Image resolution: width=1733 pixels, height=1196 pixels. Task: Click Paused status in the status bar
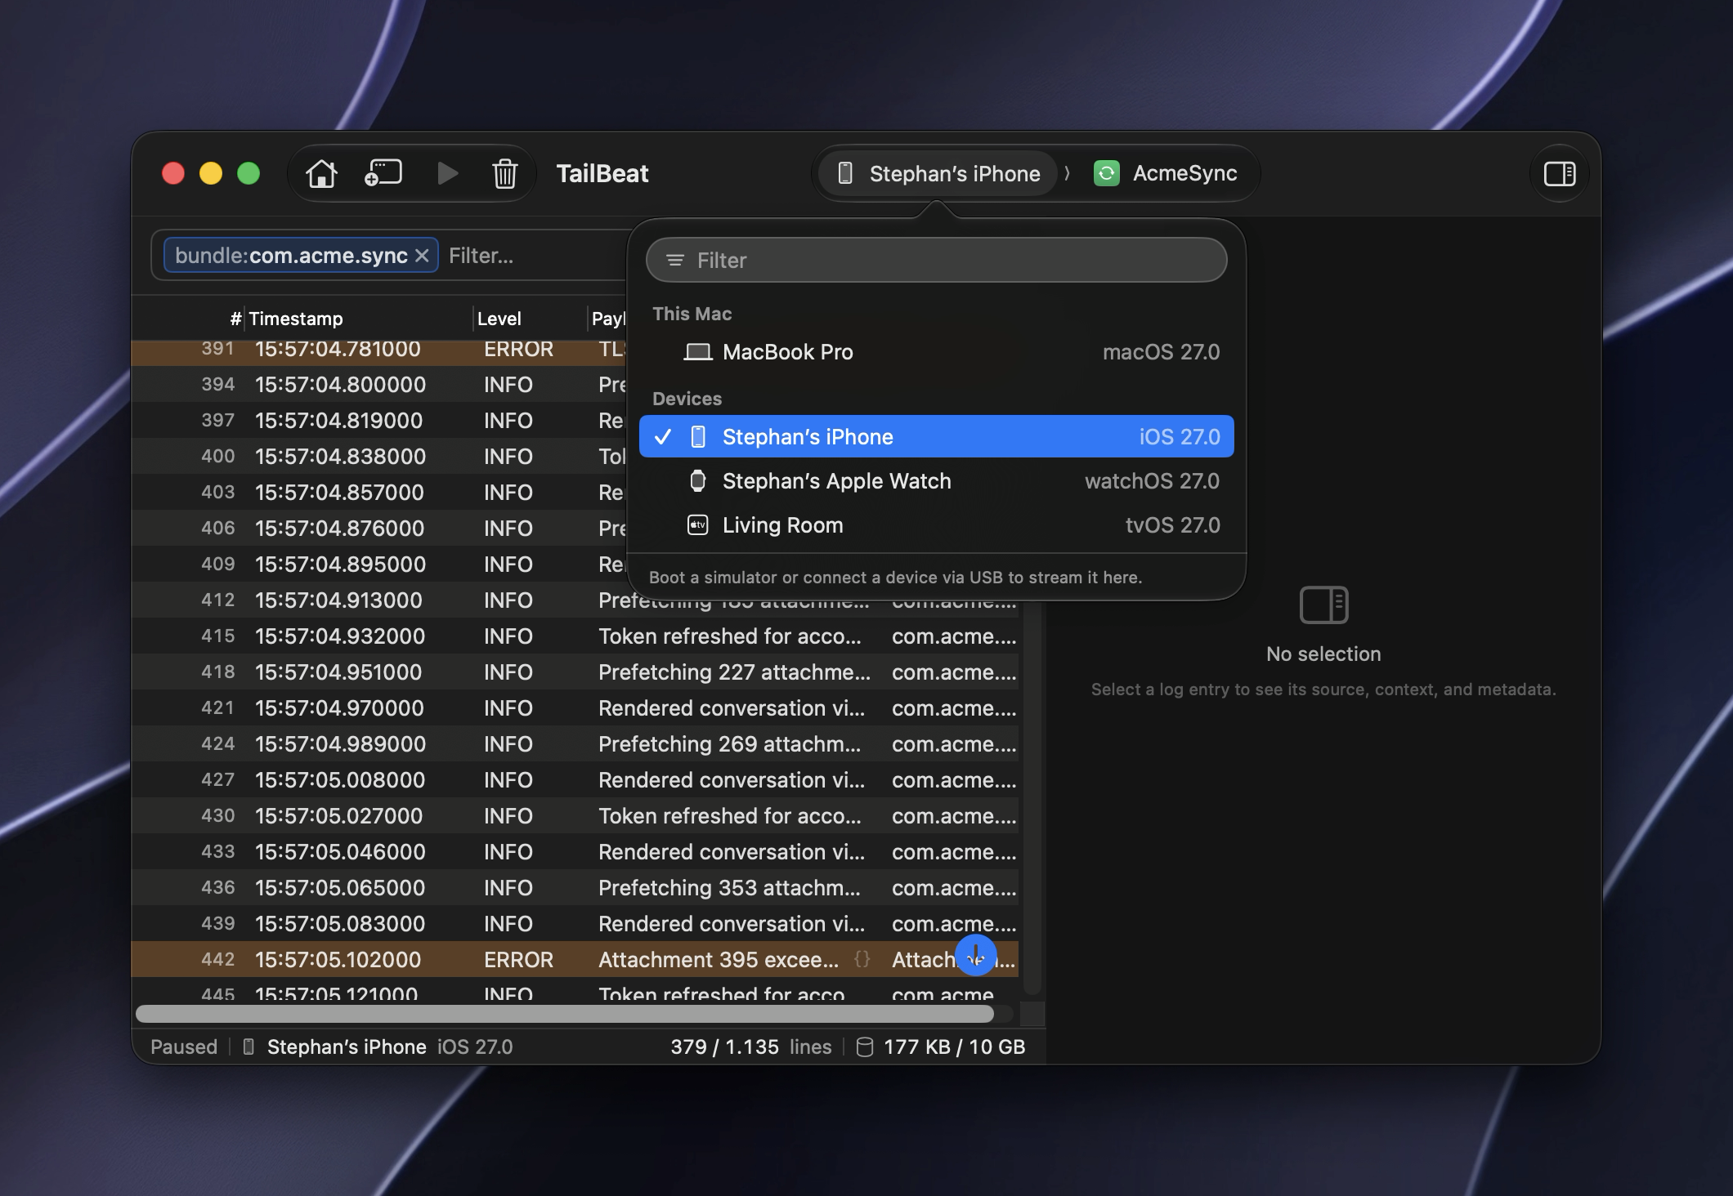click(184, 1046)
